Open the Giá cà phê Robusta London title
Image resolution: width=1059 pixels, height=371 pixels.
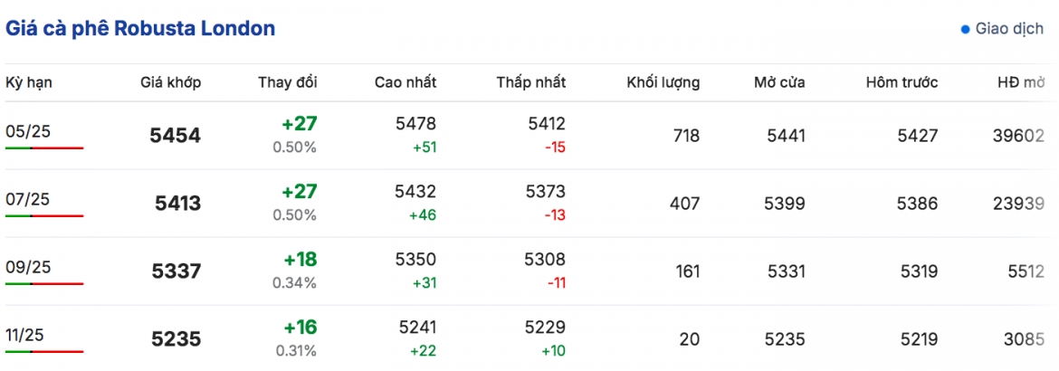tap(140, 29)
